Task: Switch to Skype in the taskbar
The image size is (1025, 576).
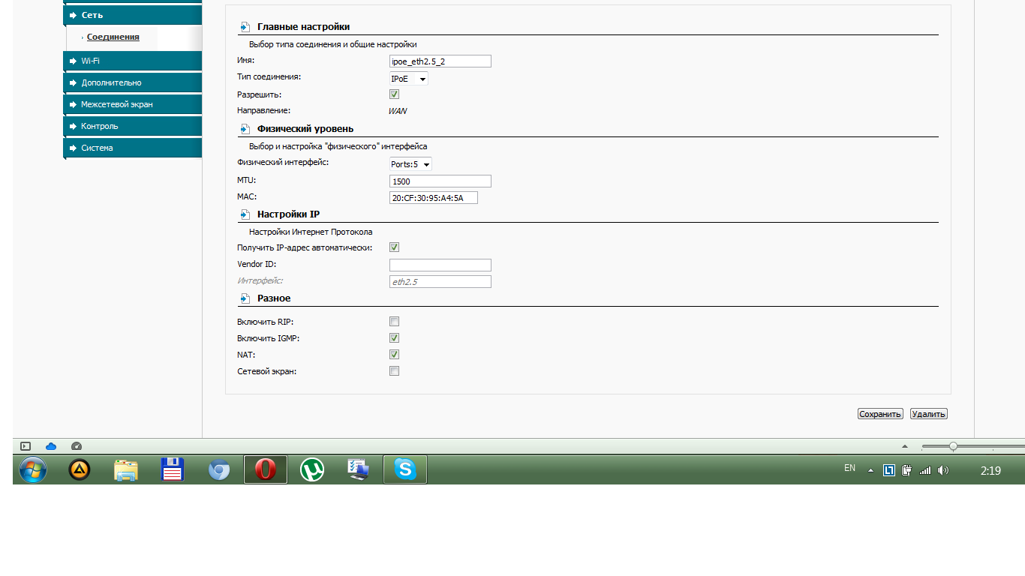Action: coord(405,469)
